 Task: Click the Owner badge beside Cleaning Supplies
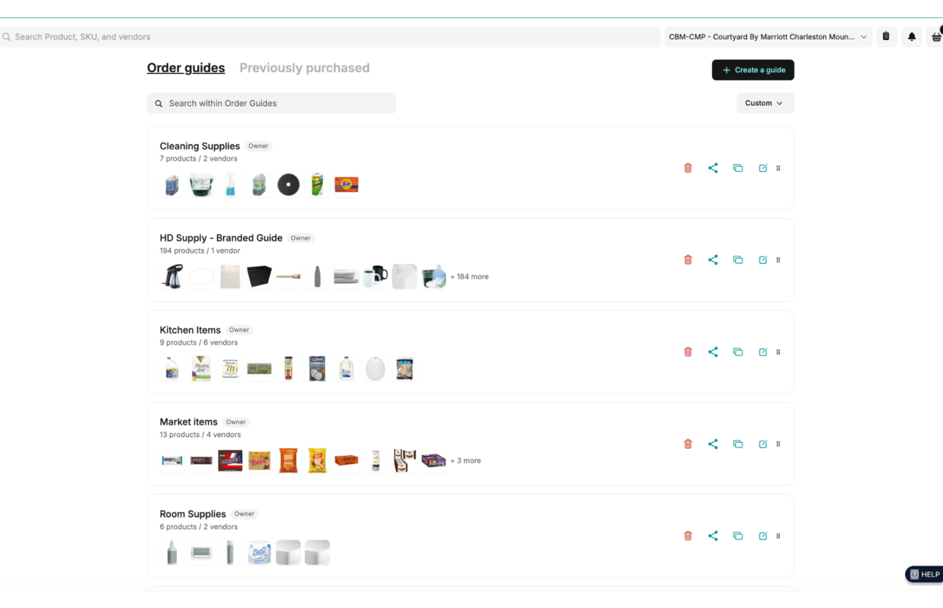258,146
